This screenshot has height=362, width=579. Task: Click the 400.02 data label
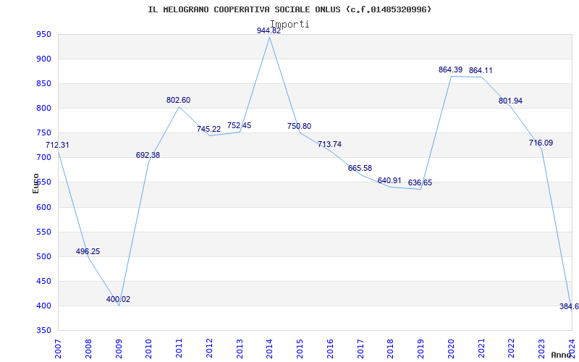118,300
